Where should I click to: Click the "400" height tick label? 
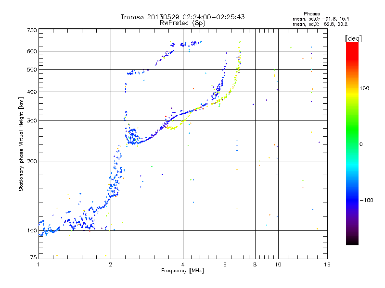pos(32,92)
